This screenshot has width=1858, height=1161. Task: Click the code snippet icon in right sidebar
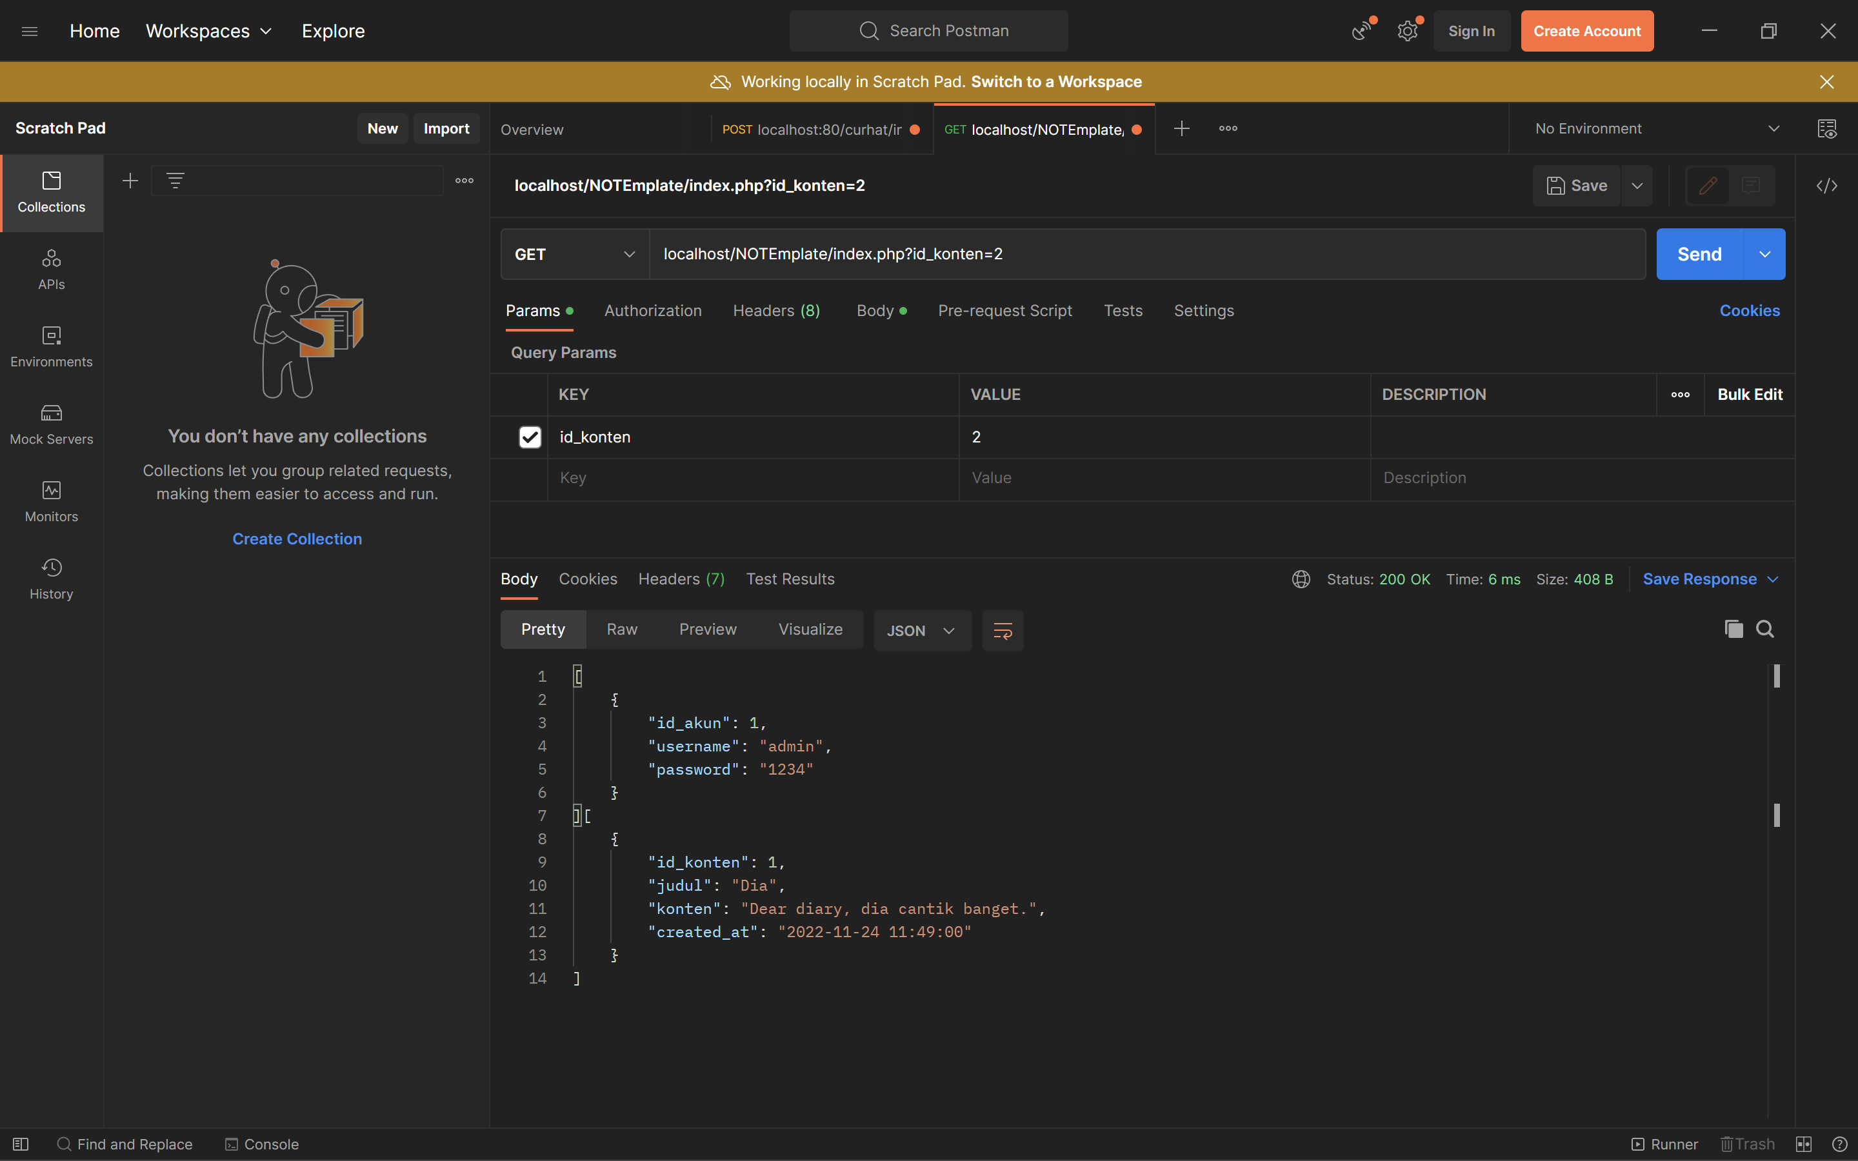coord(1826,186)
